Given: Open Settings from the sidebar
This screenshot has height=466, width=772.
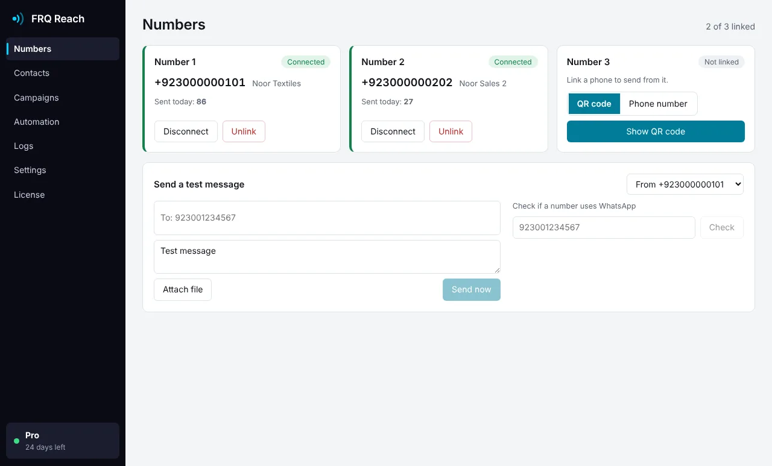Looking at the screenshot, I should (x=63, y=170).
